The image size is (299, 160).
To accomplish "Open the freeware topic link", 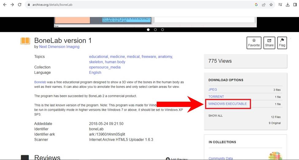I will [149, 57].
